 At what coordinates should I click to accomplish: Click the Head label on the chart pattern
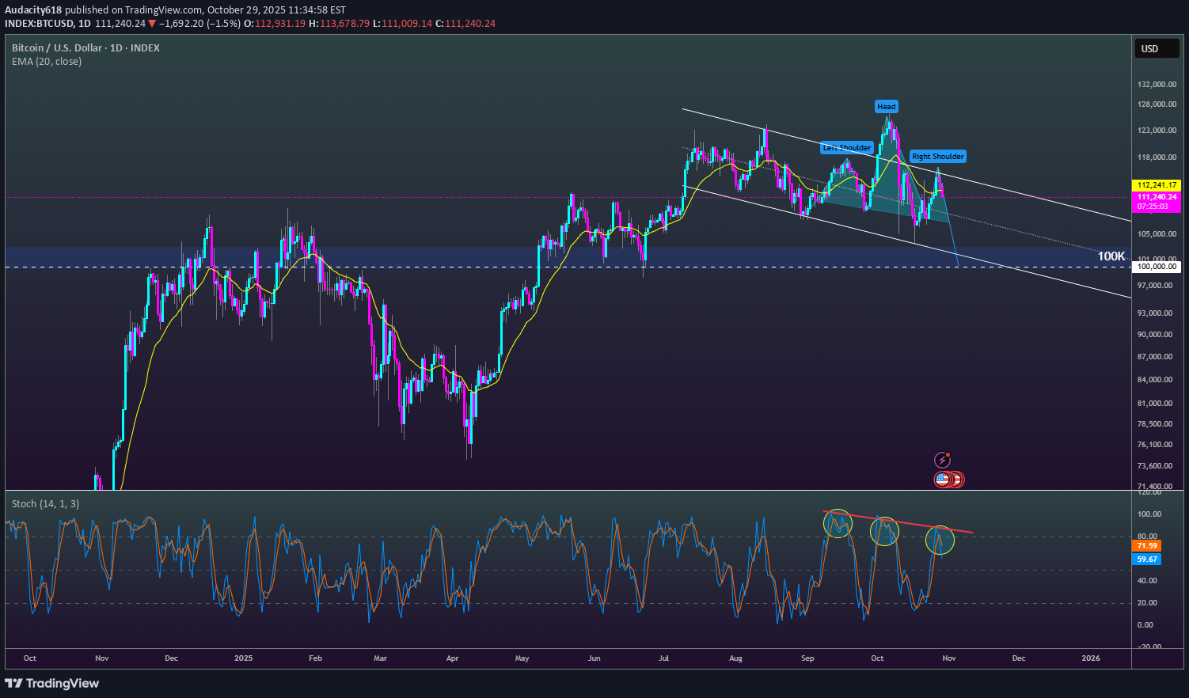[x=886, y=106]
